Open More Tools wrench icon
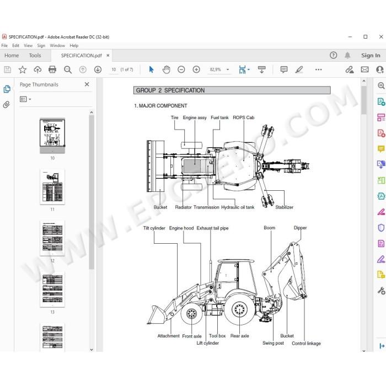 [381, 291]
